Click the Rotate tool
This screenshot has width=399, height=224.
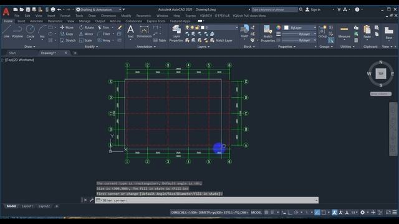(x=87, y=27)
